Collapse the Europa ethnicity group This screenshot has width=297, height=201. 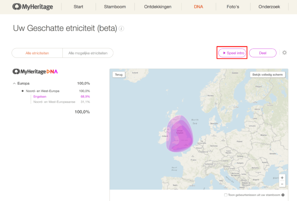click(x=14, y=83)
